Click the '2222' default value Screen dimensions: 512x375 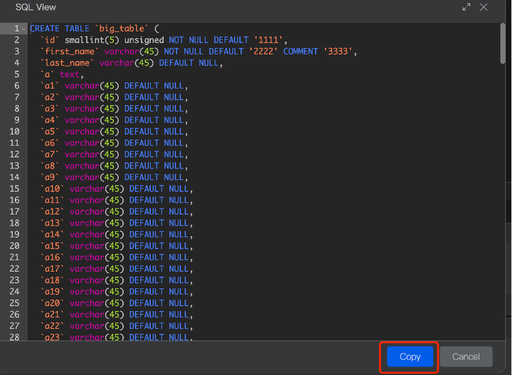click(263, 52)
